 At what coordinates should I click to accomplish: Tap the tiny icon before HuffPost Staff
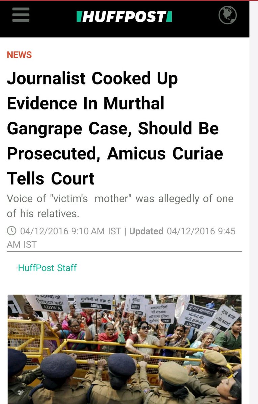pyautogui.click(x=17, y=268)
